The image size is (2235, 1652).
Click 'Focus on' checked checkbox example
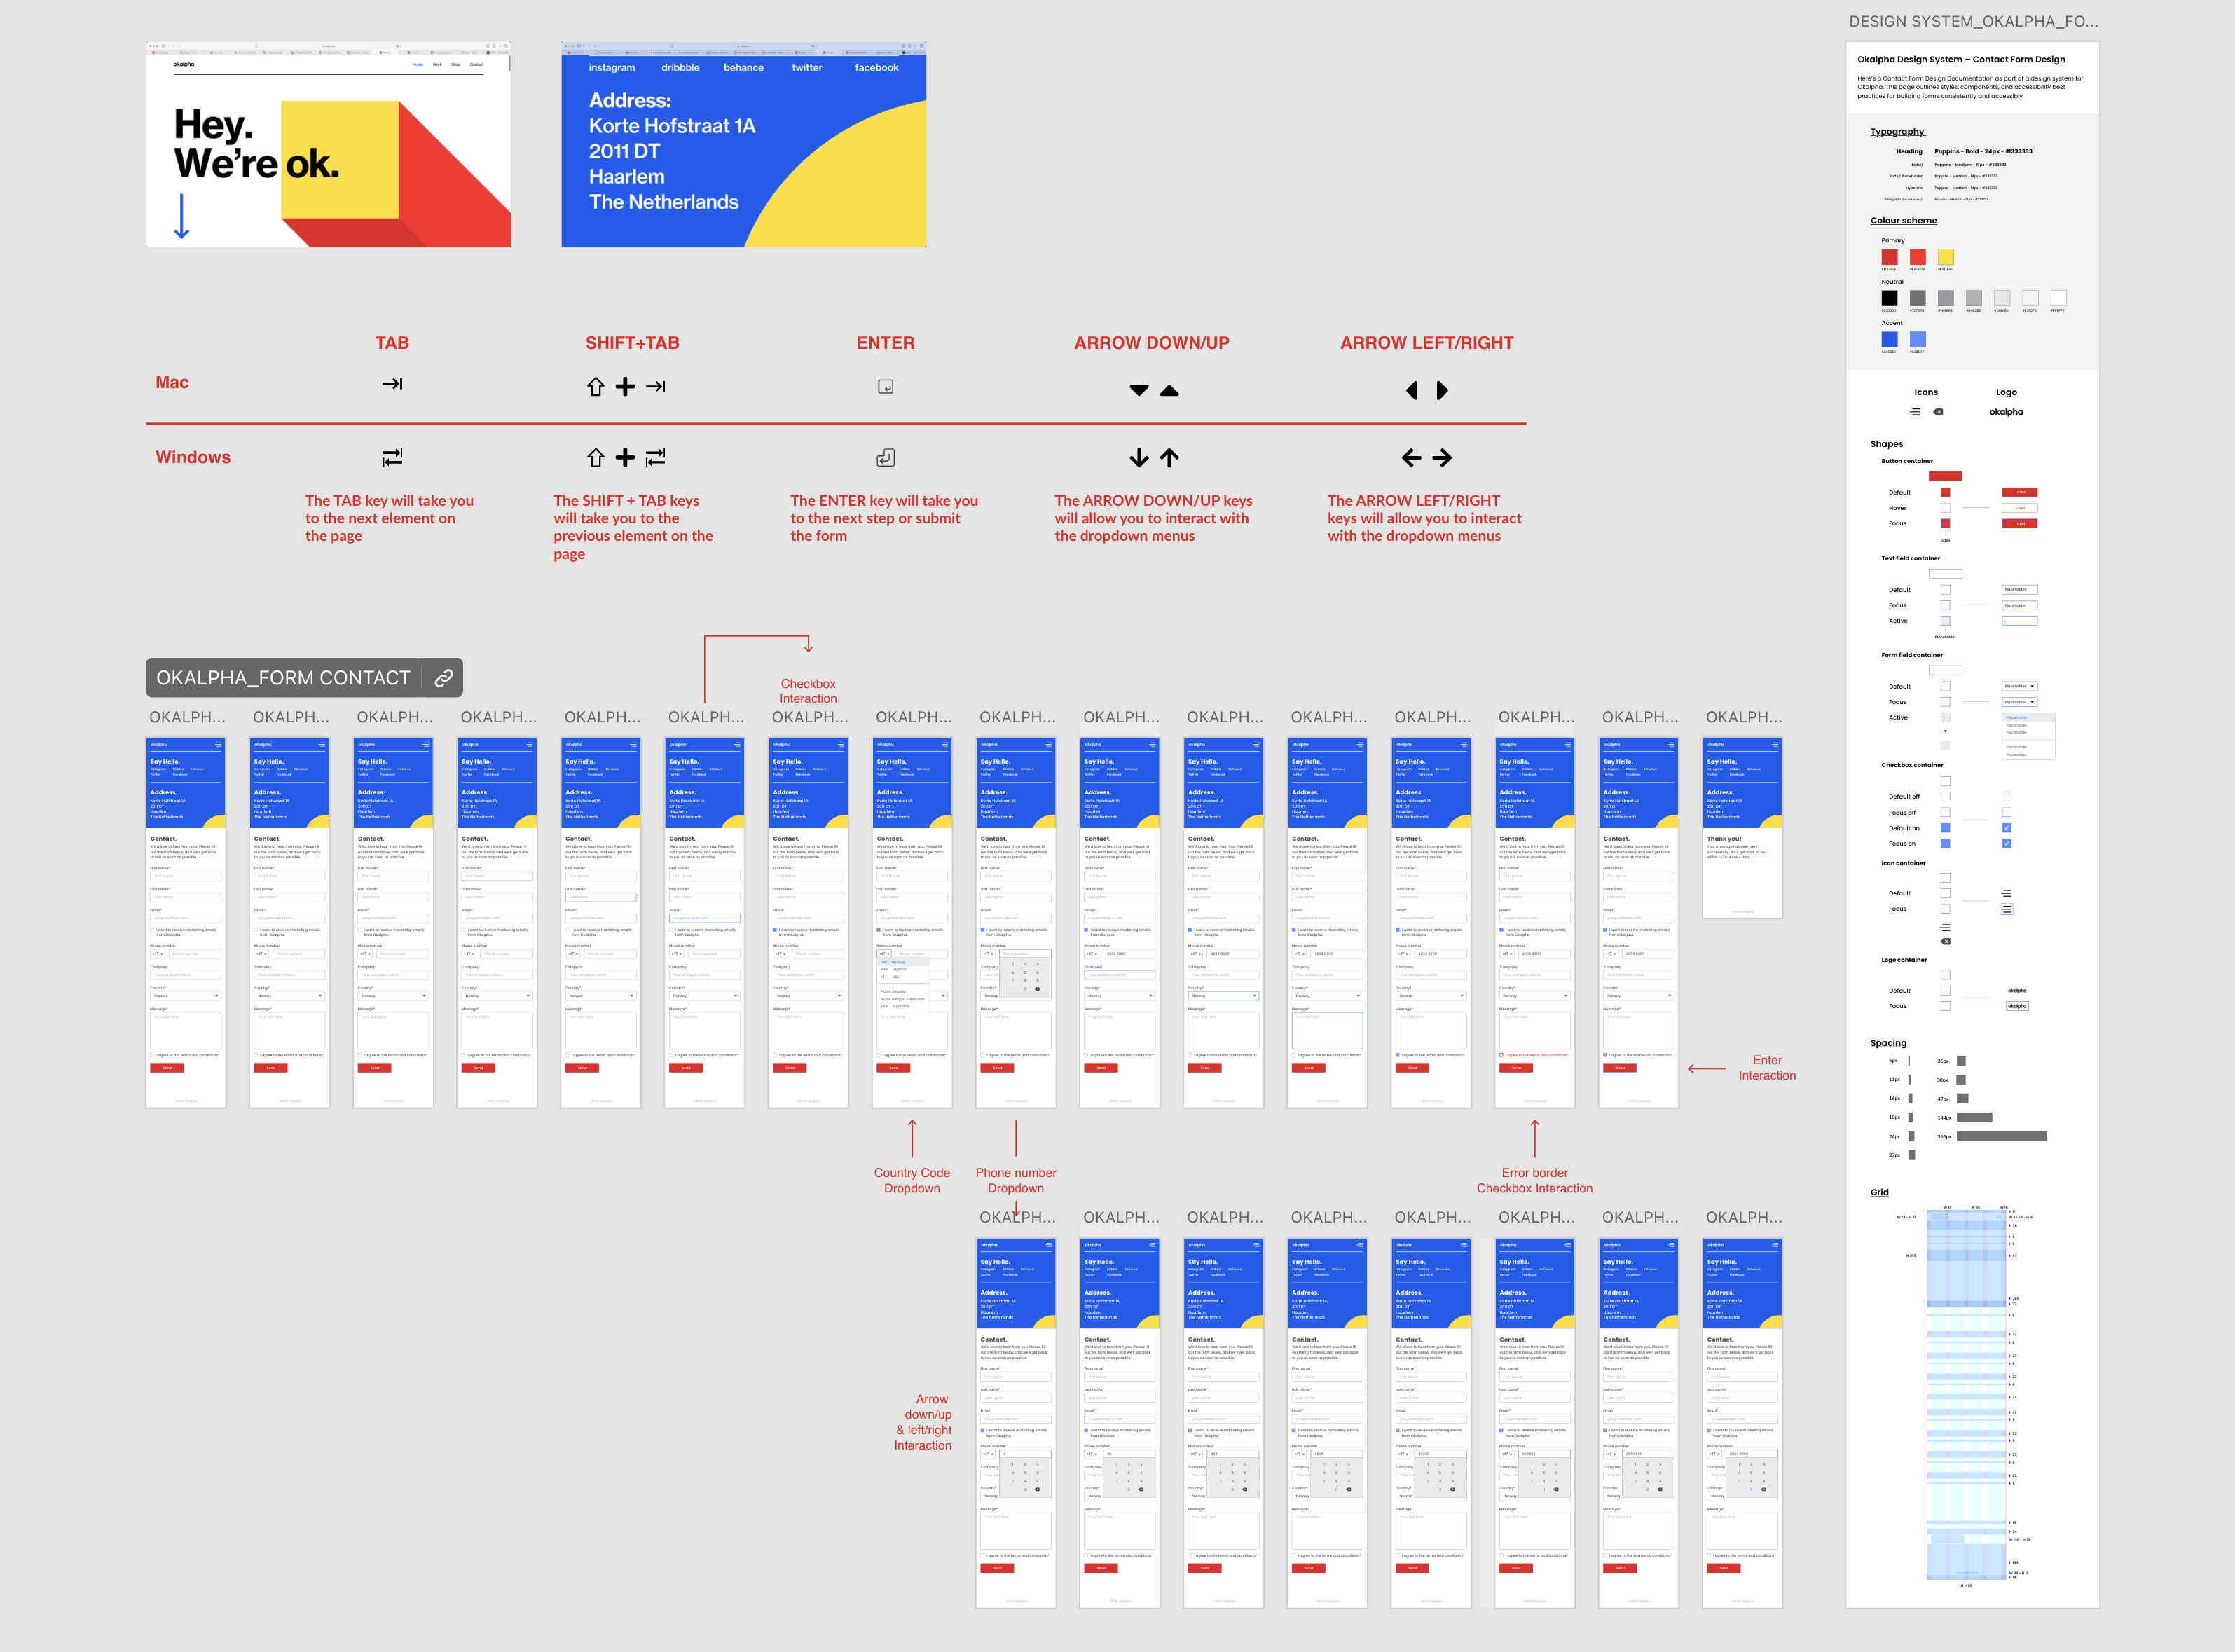point(2006,844)
